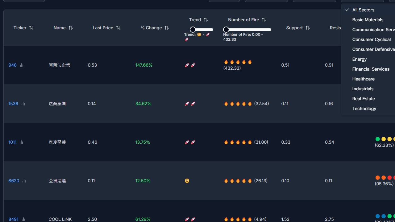Click the Number of Fire slider handle
This screenshot has height=222, width=395.
point(226,30)
